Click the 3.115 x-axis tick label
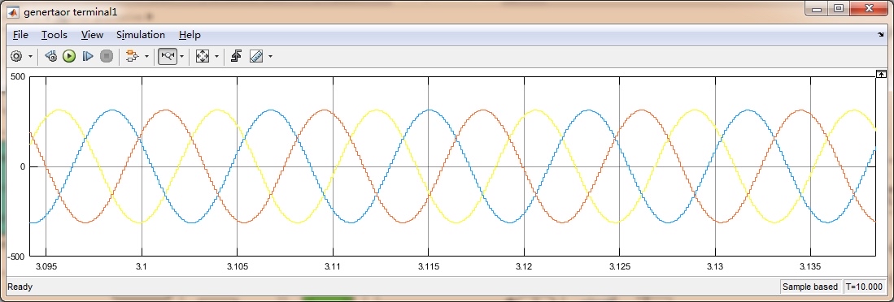The image size is (894, 302). 428,267
